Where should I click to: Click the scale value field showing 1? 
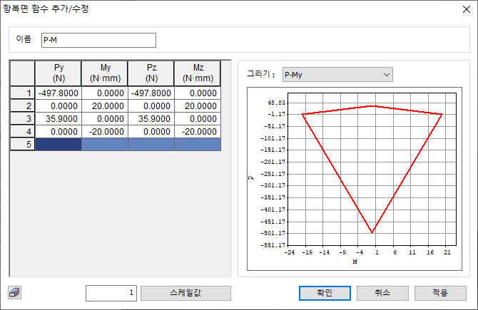pos(111,293)
